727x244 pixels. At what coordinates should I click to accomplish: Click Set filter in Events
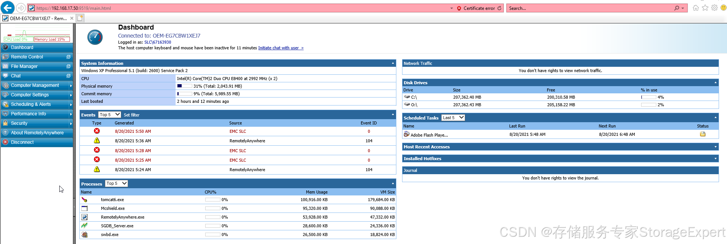coord(131,115)
